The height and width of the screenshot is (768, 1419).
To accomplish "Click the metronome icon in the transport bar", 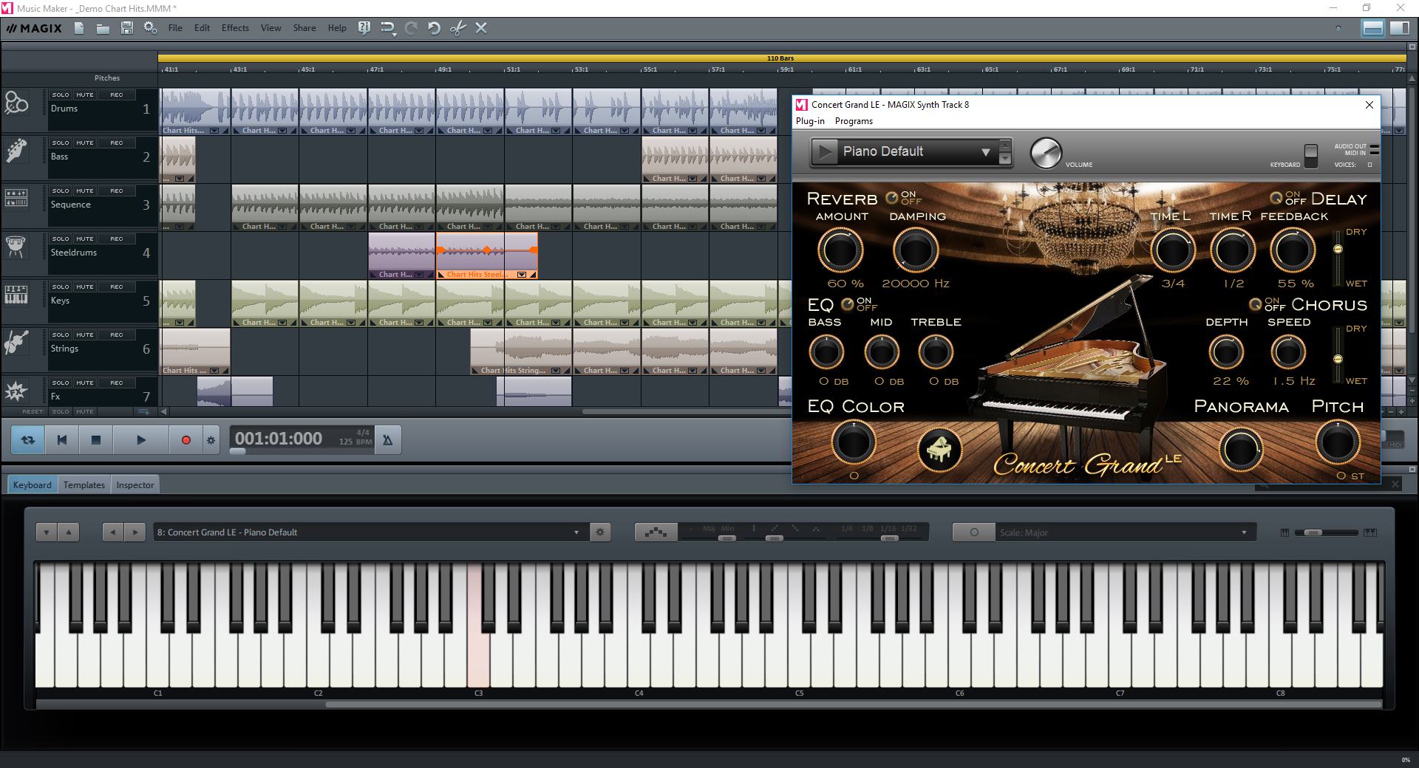I will (x=388, y=439).
